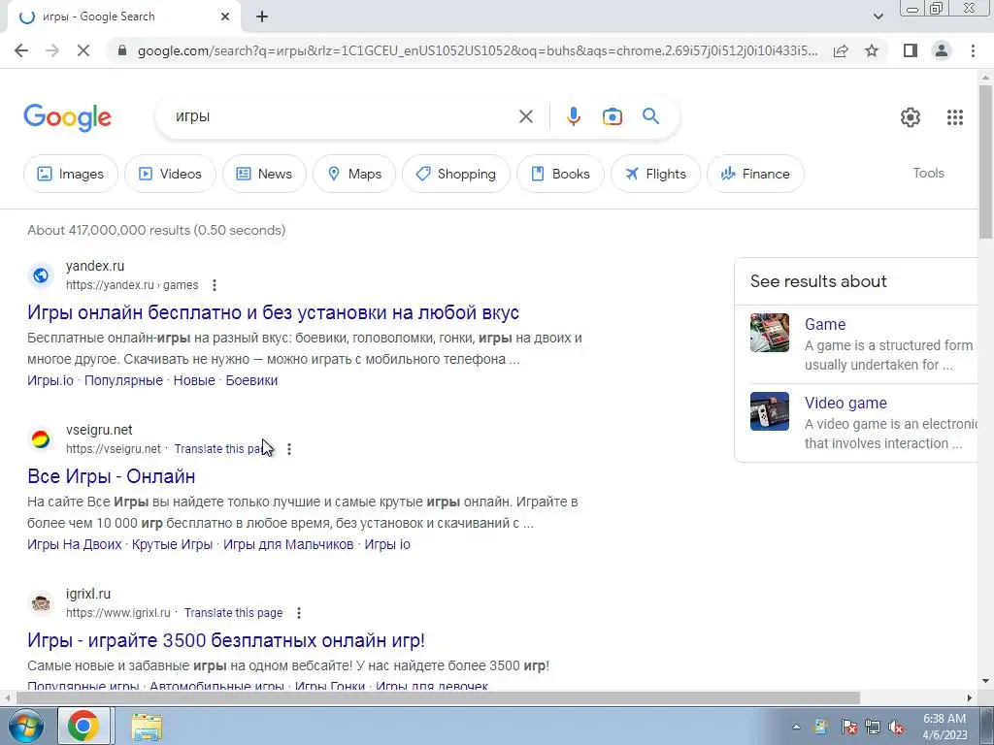994x745 pixels.
Task: Search by image with camera icon
Action: [612, 116]
